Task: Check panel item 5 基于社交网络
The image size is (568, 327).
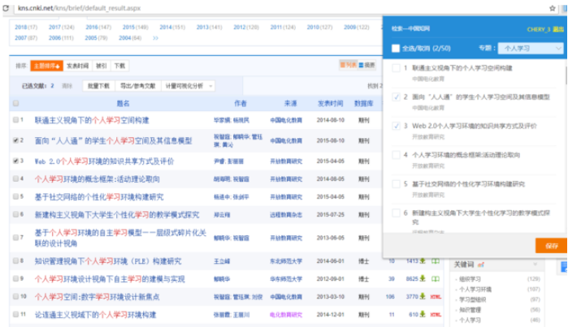Action: click(397, 183)
